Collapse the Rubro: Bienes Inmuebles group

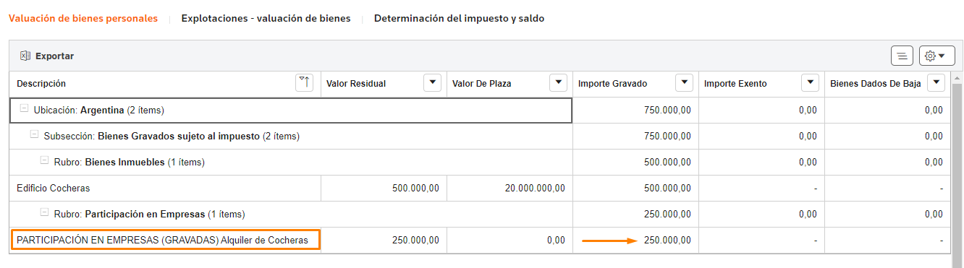(x=44, y=161)
